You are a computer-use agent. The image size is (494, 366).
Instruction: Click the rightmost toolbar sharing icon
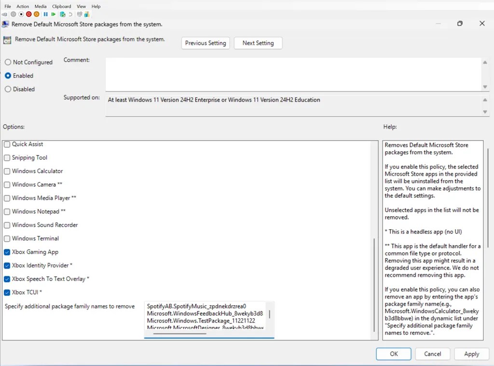(88, 14)
